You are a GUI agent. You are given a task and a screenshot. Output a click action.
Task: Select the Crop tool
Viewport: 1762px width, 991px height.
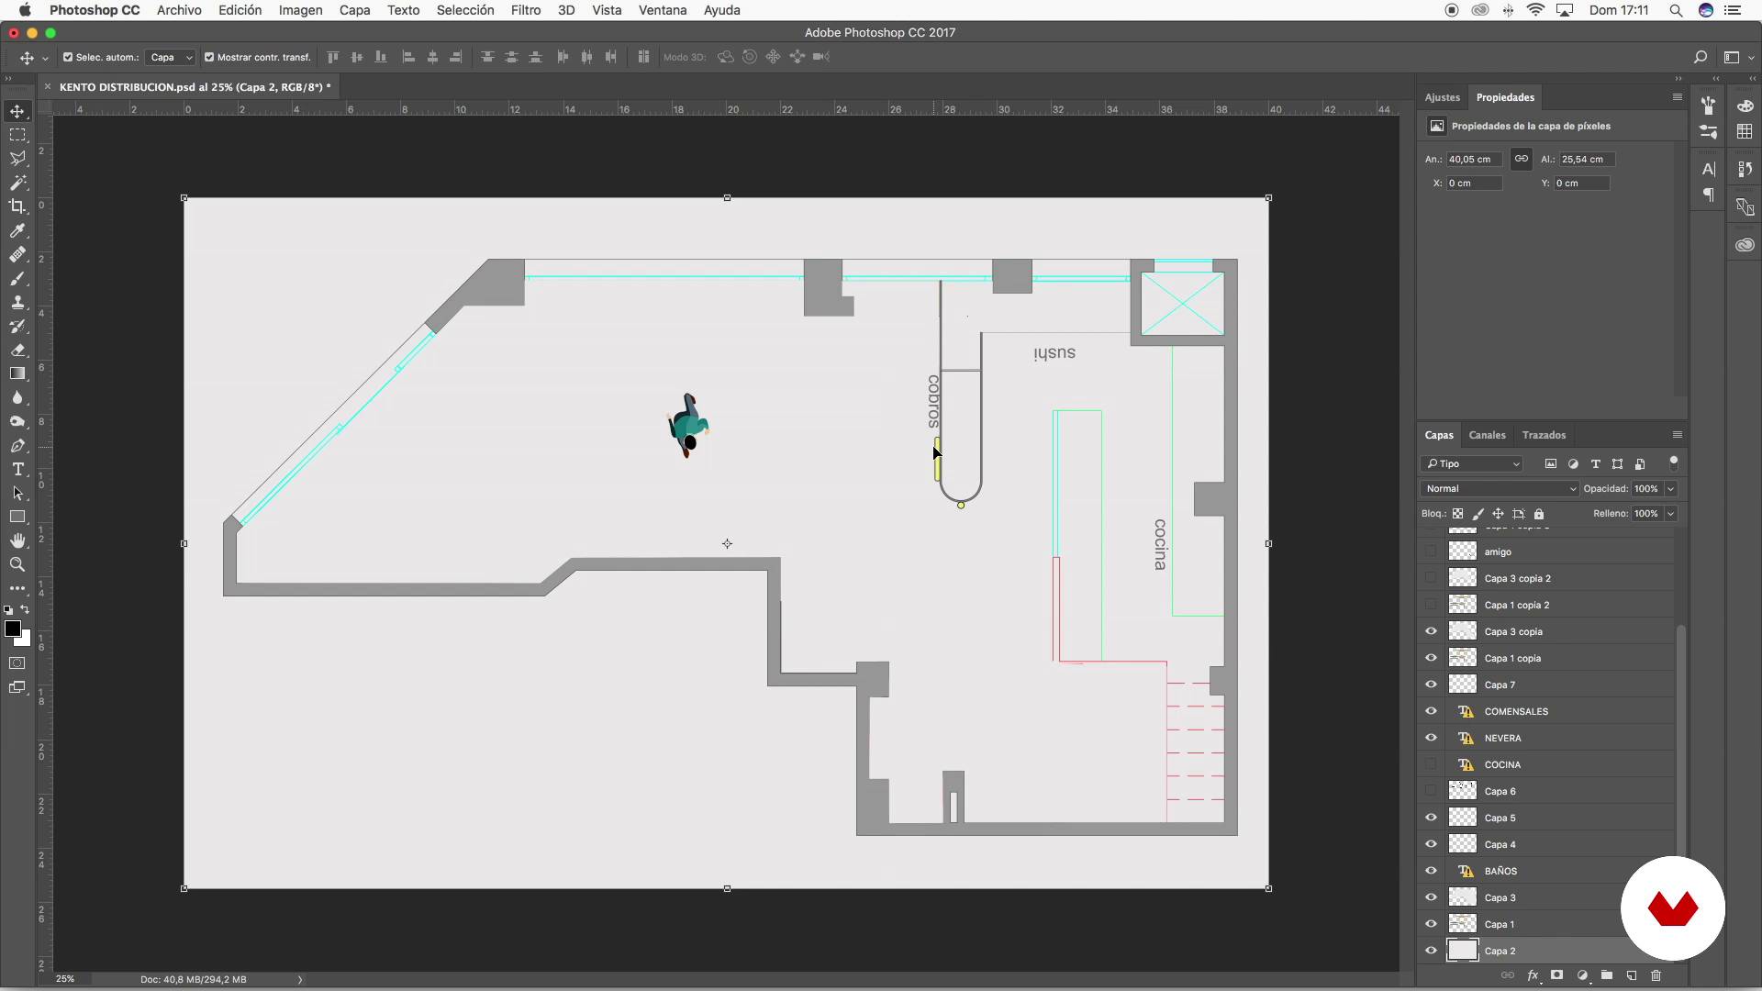(17, 206)
